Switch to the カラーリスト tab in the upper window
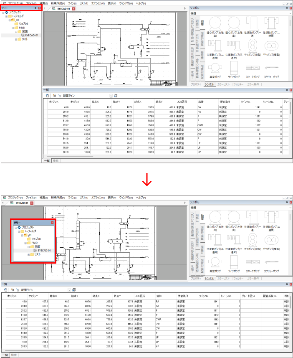The width and height of the screenshot is (293, 358). click(223, 84)
